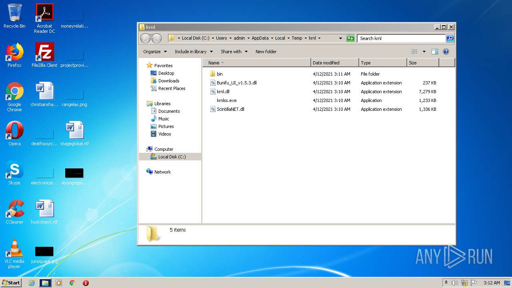Open the Share with menu
512x288 pixels.
[234, 52]
